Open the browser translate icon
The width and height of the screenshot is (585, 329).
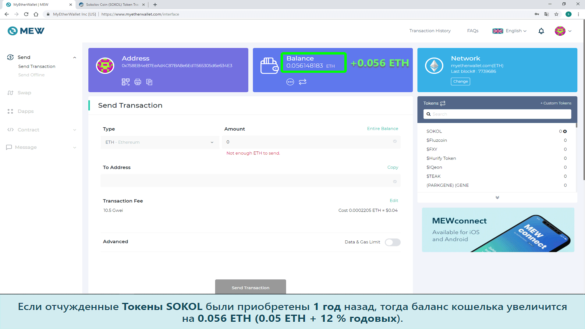point(547,14)
